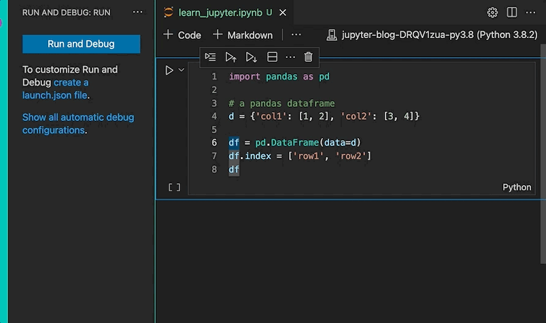Viewport: 546px width, 323px height.
Task: Open notebook settings gear icon
Action: click(492, 12)
